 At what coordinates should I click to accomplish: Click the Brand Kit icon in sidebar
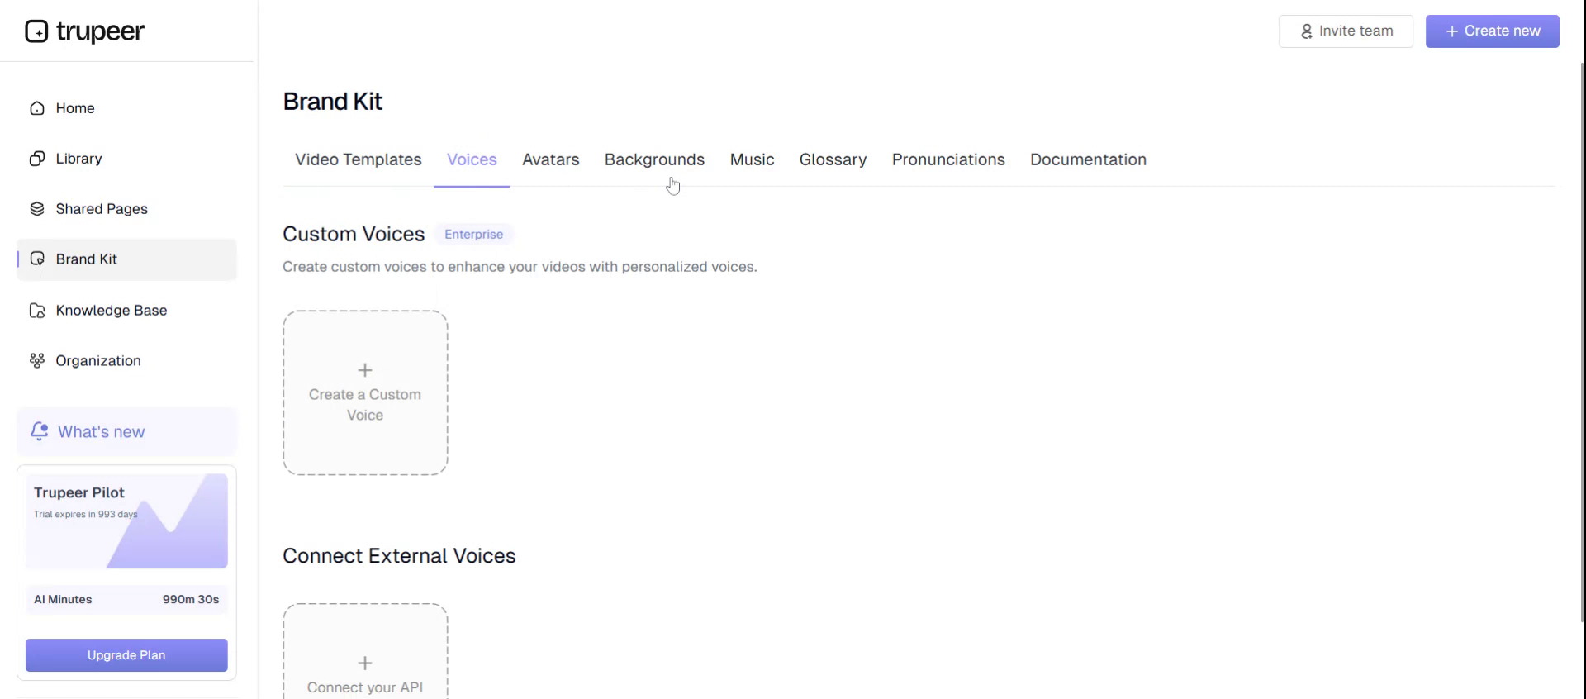37,259
